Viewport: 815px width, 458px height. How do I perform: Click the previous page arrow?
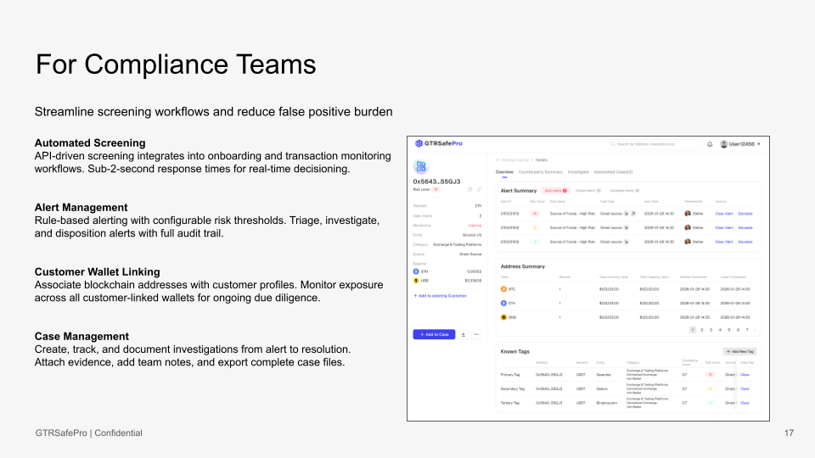point(684,330)
